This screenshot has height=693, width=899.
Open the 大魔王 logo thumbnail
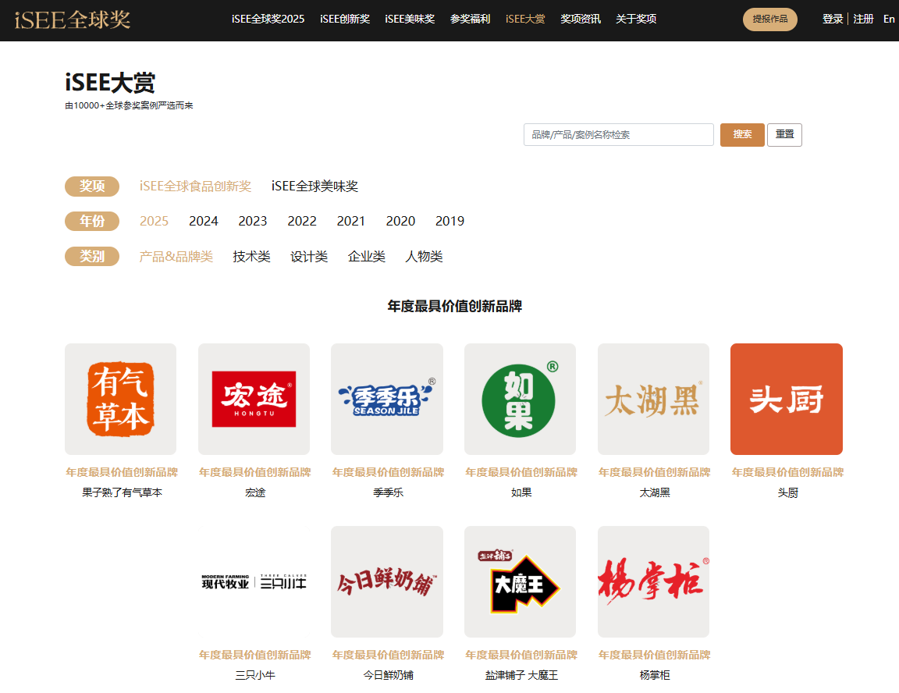(520, 582)
